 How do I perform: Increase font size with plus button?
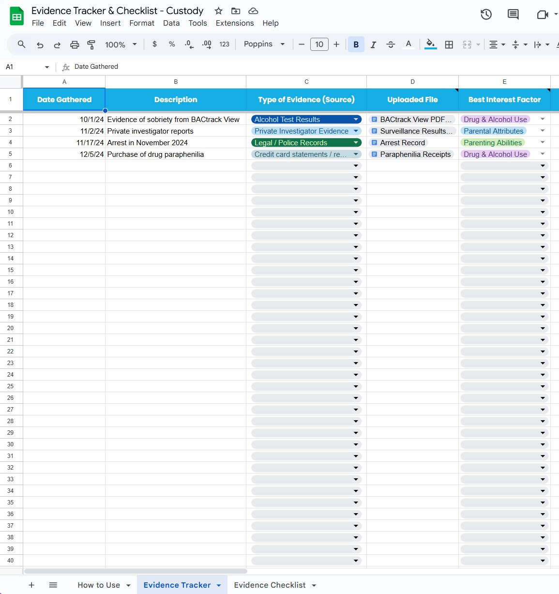tap(336, 45)
